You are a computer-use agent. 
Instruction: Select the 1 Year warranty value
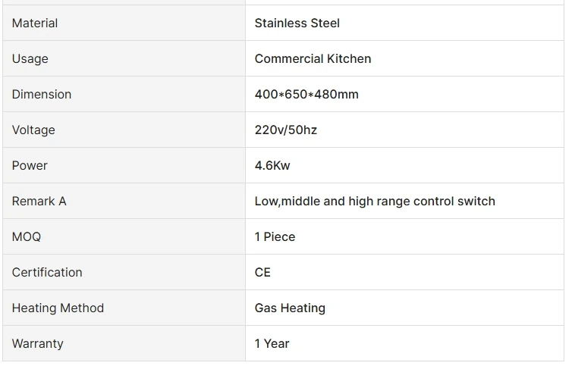click(272, 344)
